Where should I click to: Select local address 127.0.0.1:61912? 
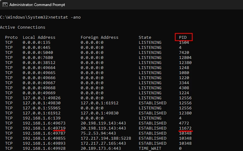[x=42, y=113]
